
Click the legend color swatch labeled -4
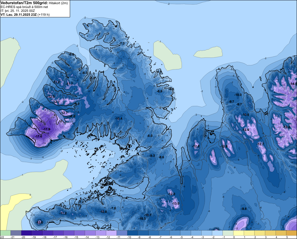196,233
